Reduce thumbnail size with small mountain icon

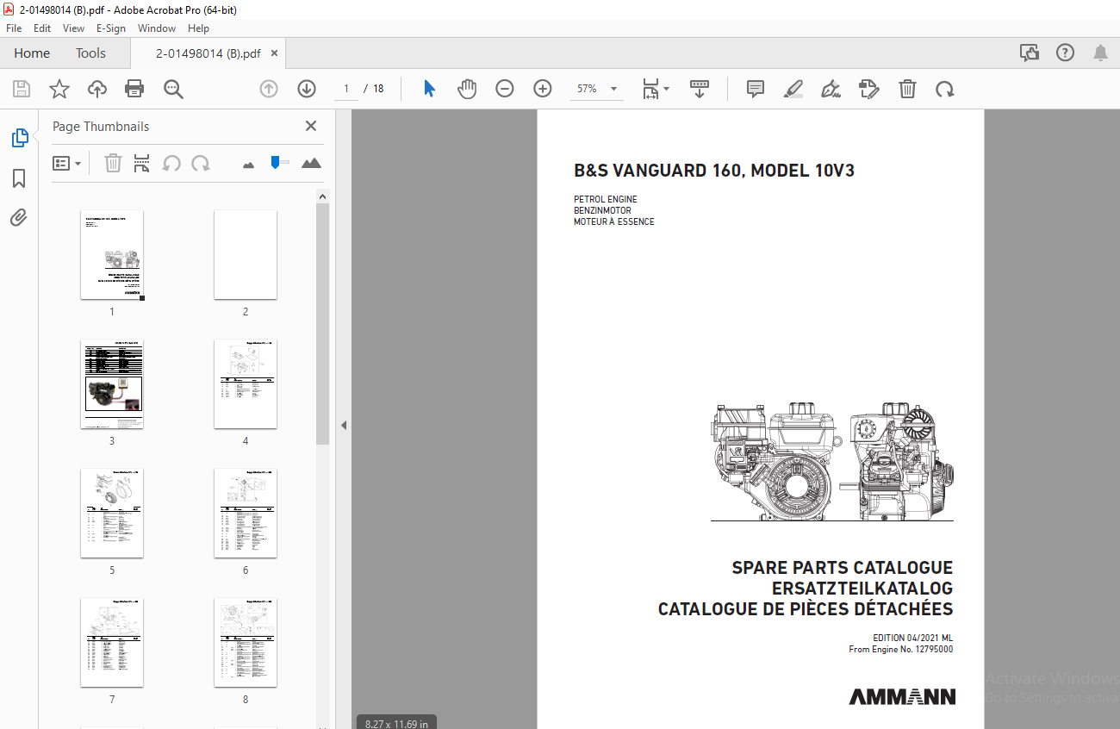[x=249, y=164]
